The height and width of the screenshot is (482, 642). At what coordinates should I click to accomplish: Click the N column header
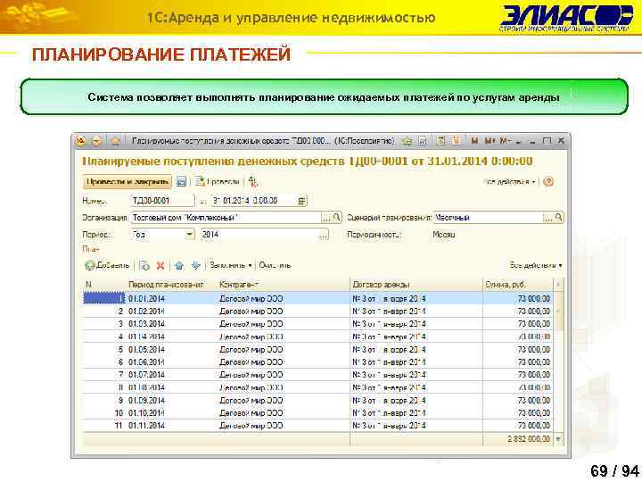click(104, 285)
